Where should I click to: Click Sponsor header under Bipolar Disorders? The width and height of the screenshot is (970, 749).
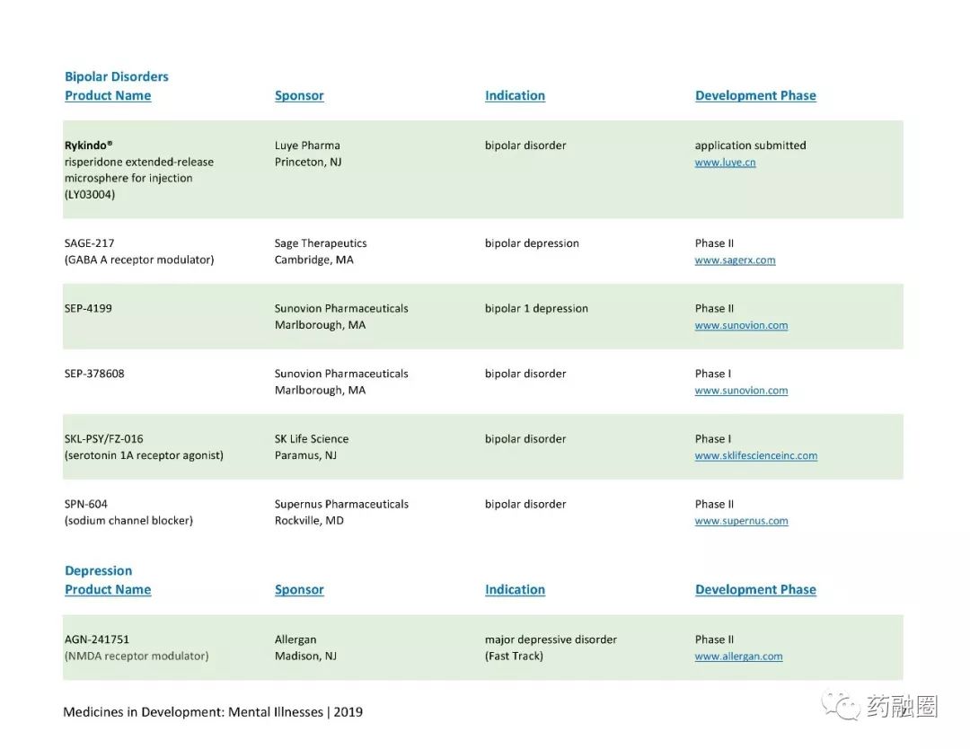point(299,96)
